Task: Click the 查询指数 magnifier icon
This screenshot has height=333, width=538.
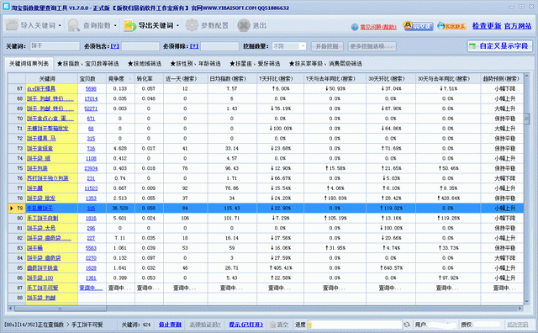Action: coord(73,25)
